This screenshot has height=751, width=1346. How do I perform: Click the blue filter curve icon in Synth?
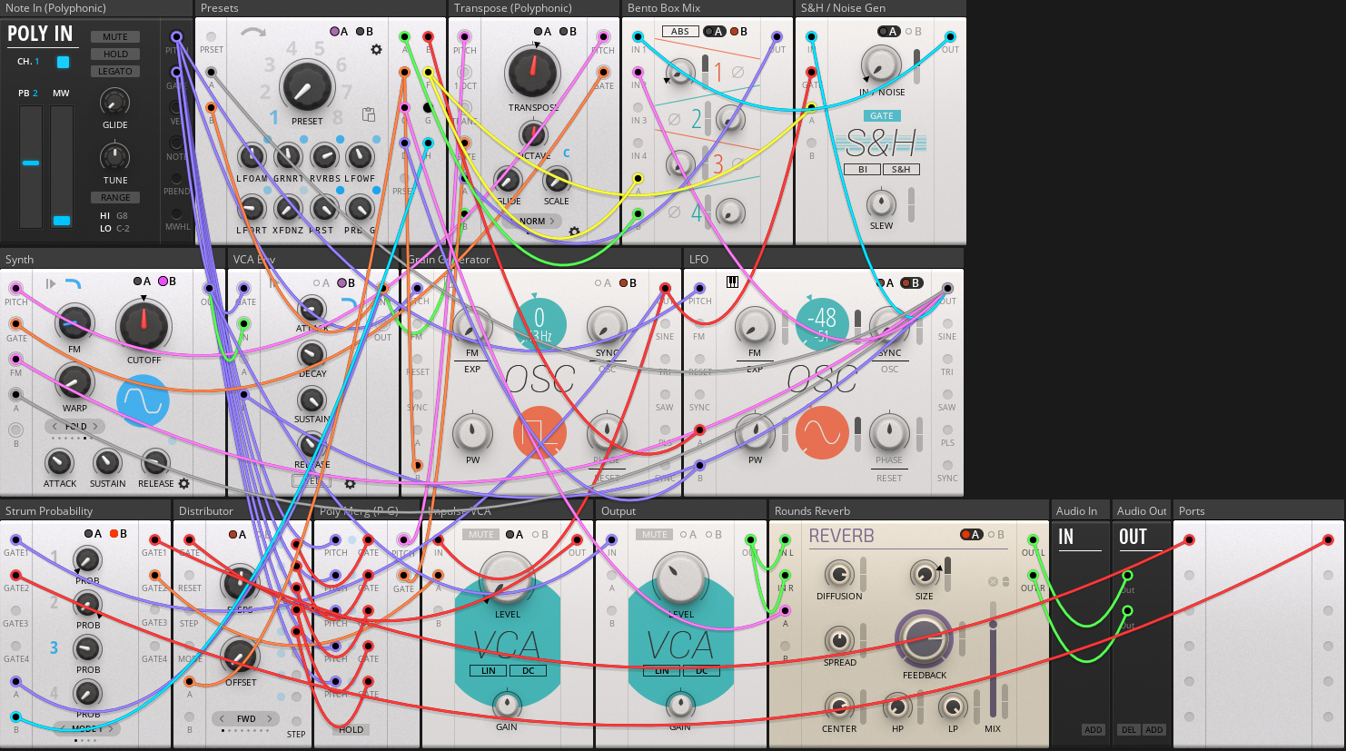click(73, 283)
